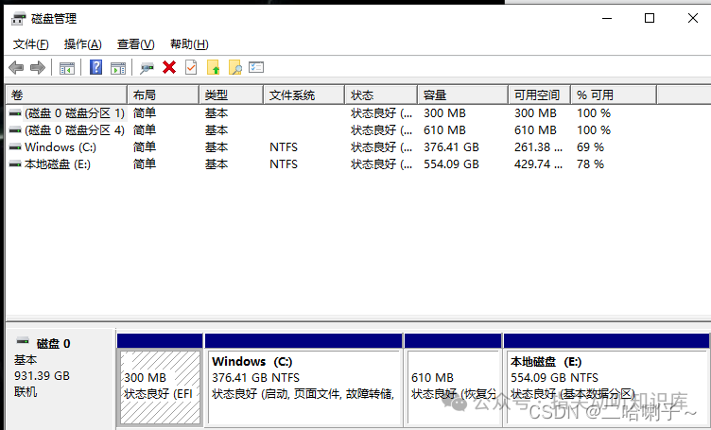Open the 查看(V) menu
The image size is (711, 430).
[x=135, y=44]
